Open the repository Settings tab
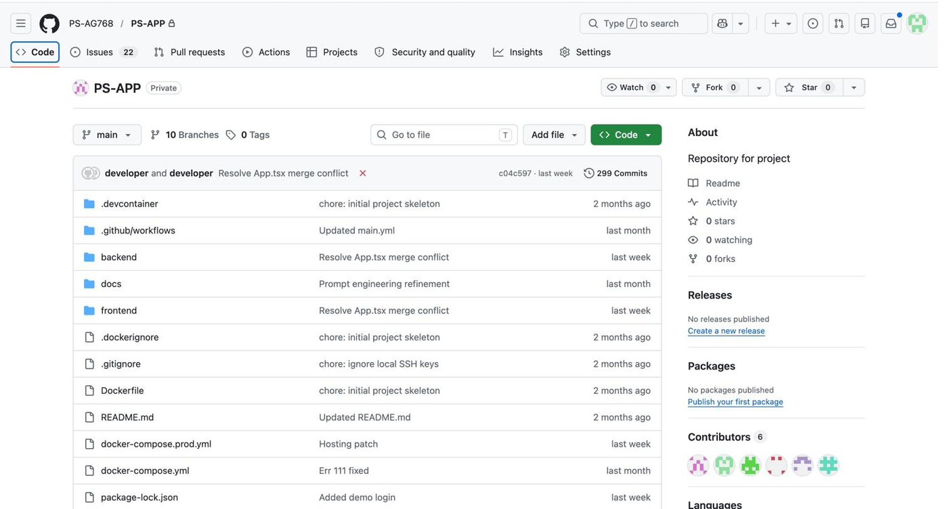 pyautogui.click(x=585, y=52)
